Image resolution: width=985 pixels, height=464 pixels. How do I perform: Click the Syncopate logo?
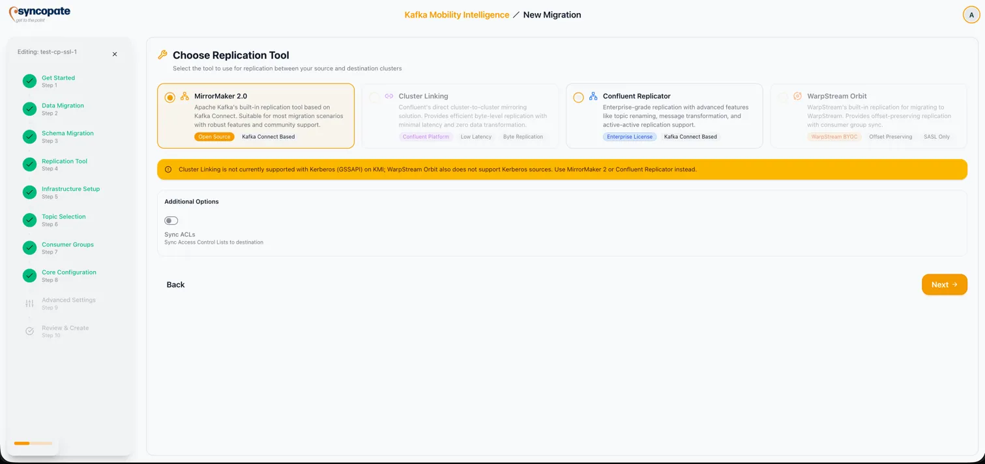39,14
